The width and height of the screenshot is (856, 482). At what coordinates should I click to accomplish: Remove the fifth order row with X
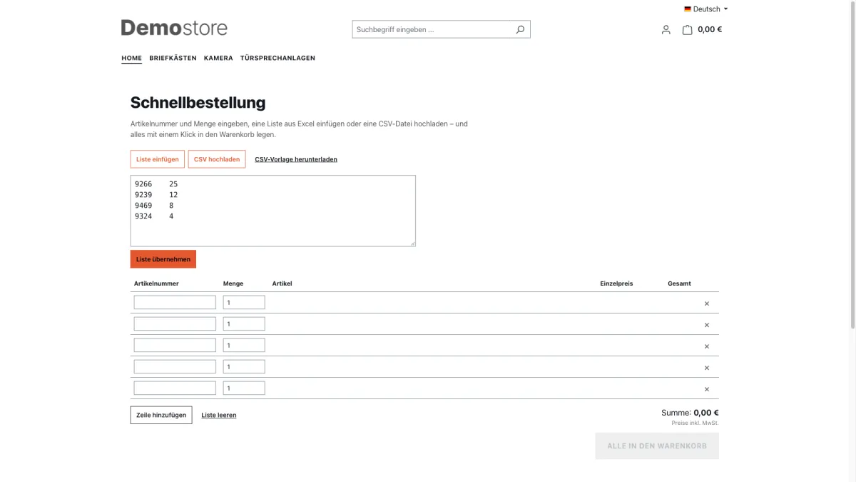[707, 389]
